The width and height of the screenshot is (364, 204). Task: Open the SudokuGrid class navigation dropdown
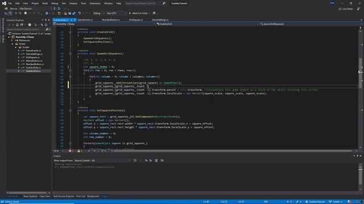tap(208, 24)
